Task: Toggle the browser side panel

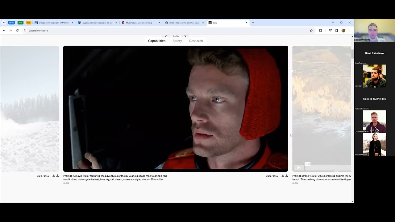Action: (337, 31)
